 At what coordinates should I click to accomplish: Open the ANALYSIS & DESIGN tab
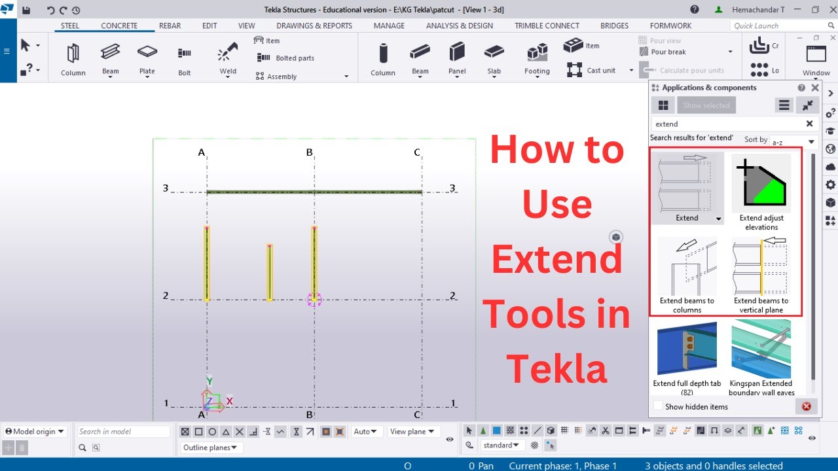pos(460,26)
